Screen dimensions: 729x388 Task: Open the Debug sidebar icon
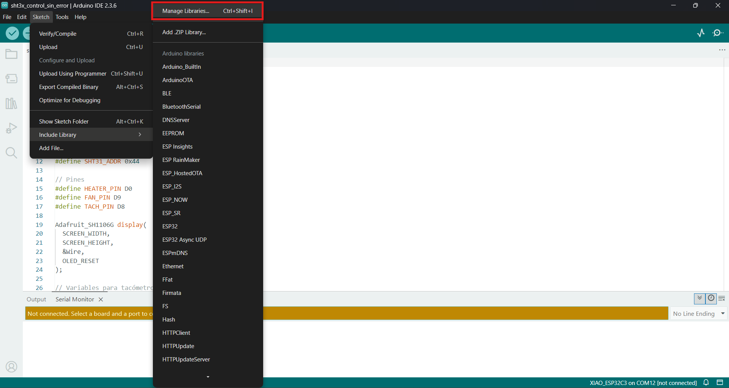tap(11, 128)
